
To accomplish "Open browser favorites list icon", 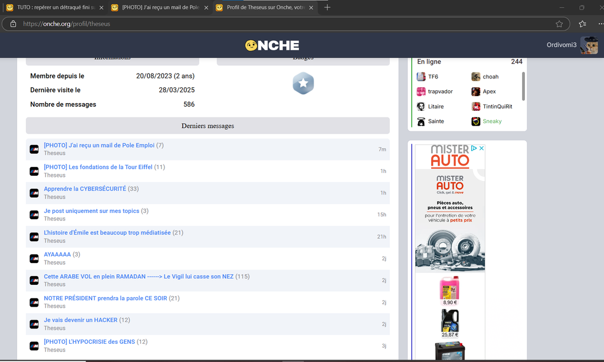I will pos(582,24).
